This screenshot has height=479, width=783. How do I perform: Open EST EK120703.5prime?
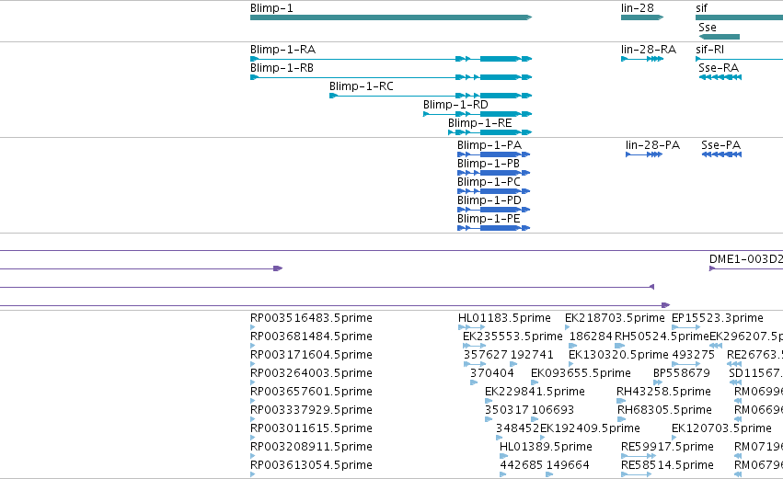tap(721, 428)
